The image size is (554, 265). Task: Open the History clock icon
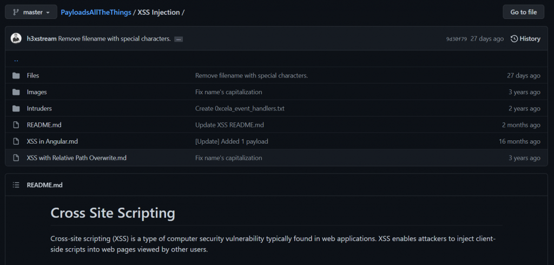515,38
